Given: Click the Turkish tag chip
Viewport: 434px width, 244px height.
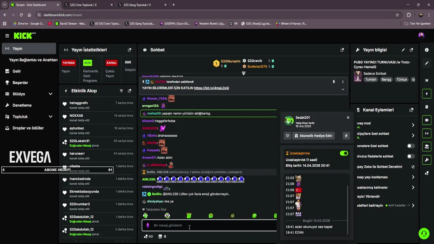Looking at the screenshot, I should (371, 79).
